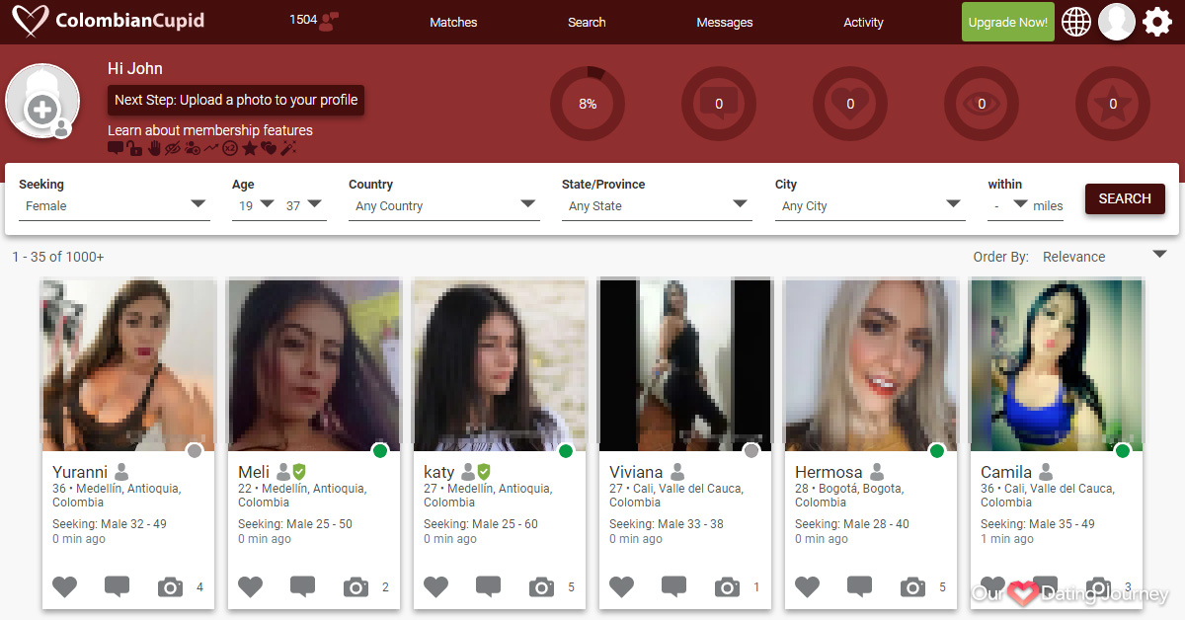Add a profile photo via plus avatar
This screenshot has height=620, width=1185.
pos(42,101)
